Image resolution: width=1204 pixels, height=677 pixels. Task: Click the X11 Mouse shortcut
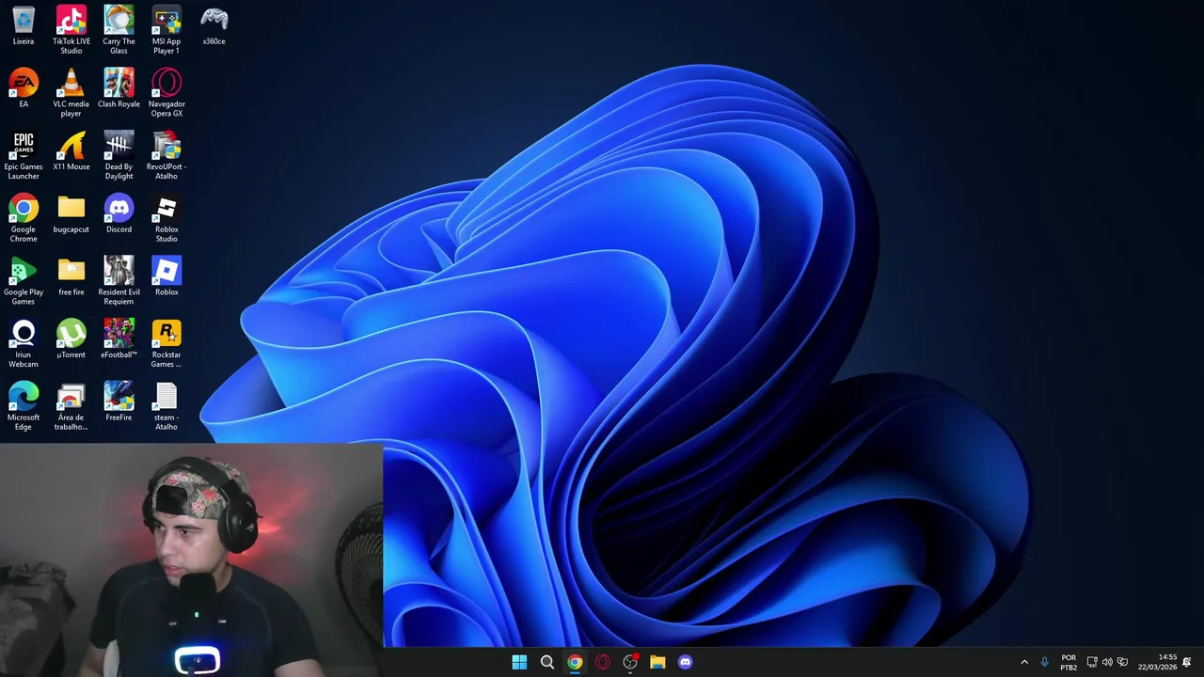pos(71,151)
